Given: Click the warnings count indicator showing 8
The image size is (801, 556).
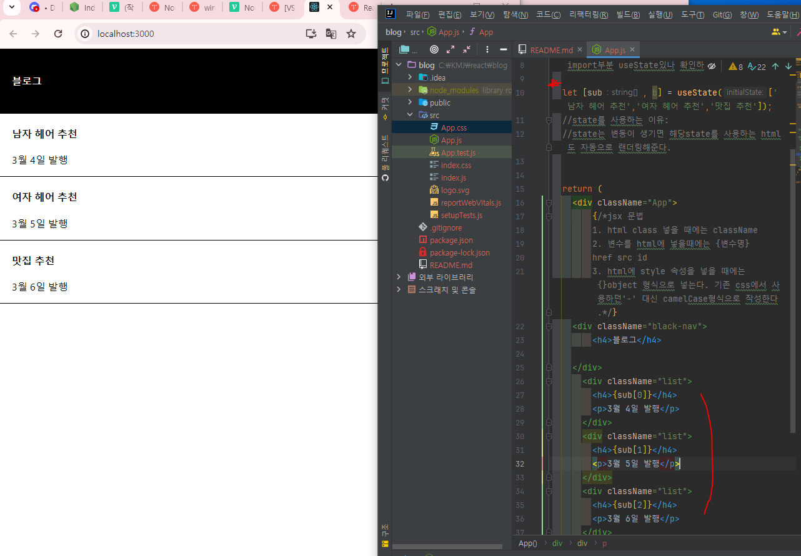Looking at the screenshot, I should click(736, 66).
